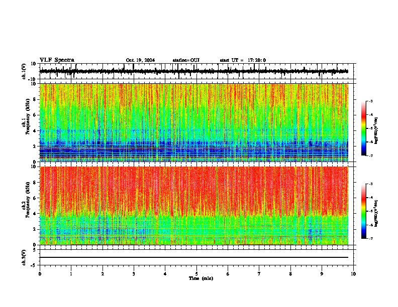This screenshot has height=307, width=398.
Task: Click "8" on the Time (min) axis
Action: 290,274
